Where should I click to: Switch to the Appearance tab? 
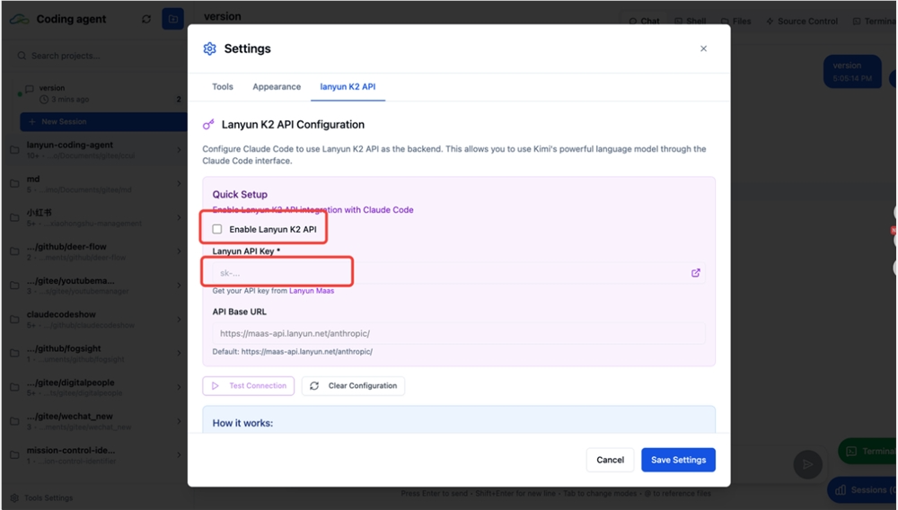click(x=277, y=87)
